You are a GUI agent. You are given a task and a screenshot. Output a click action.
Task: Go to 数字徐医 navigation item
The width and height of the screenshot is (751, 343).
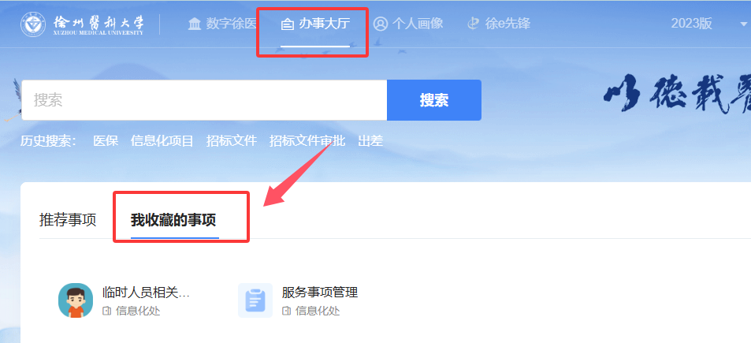pyautogui.click(x=223, y=24)
